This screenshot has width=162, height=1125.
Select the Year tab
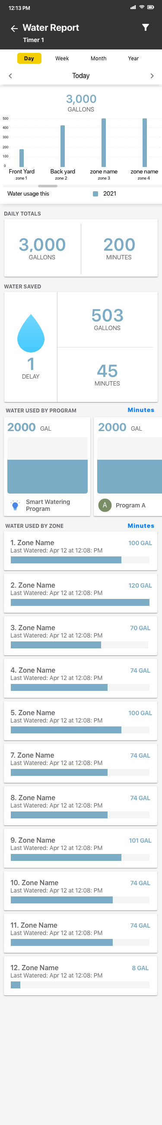click(x=133, y=59)
